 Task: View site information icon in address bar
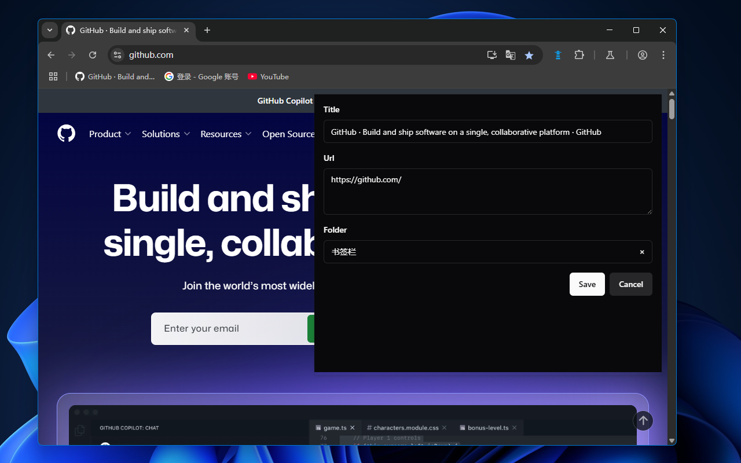pyautogui.click(x=118, y=55)
